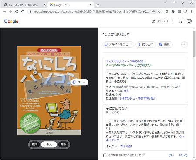Answer いいえ to the feedback question
196x160 pixels.
coord(183,155)
